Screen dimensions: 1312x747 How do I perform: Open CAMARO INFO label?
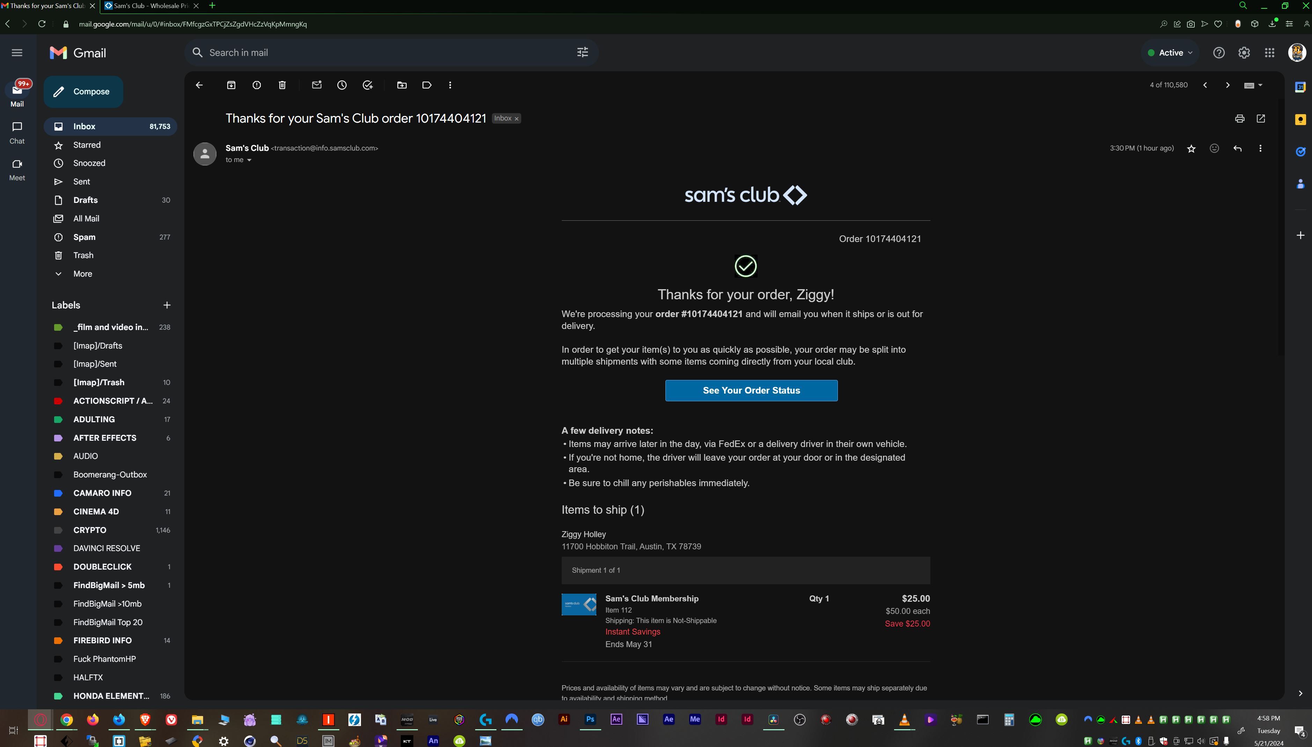(110, 493)
